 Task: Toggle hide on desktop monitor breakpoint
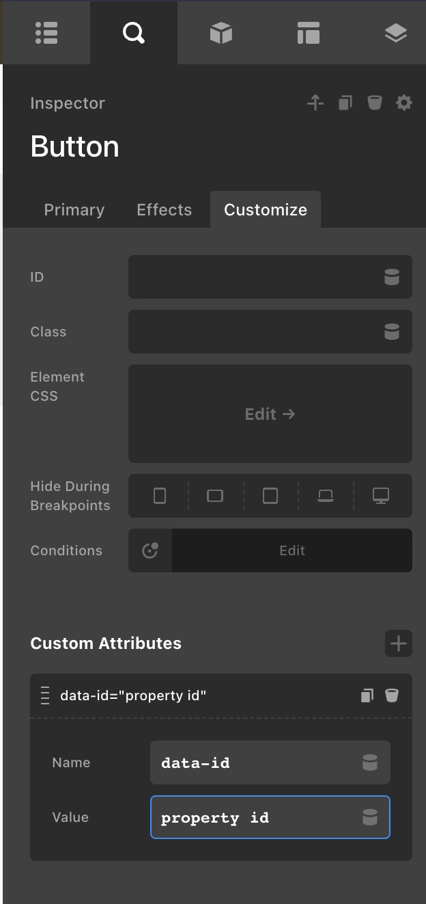coord(381,496)
